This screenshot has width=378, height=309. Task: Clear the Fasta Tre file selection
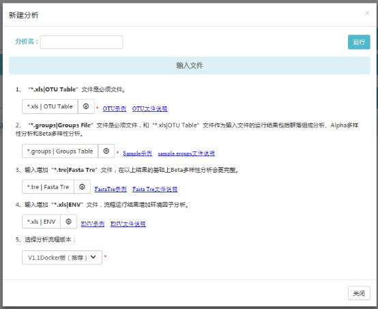[82, 187]
